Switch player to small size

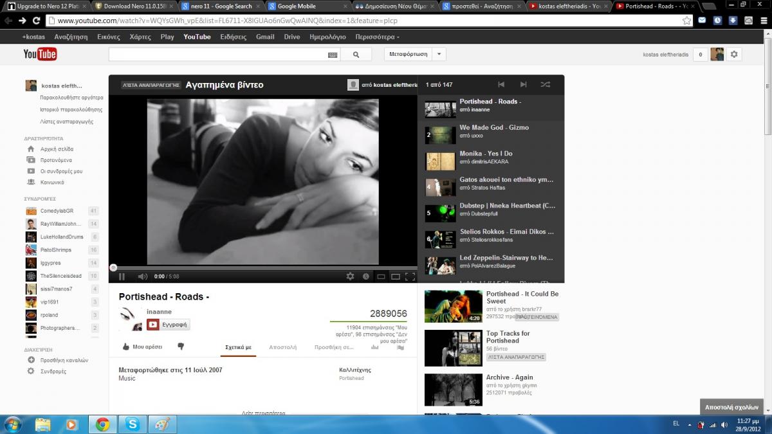pyautogui.click(x=381, y=276)
